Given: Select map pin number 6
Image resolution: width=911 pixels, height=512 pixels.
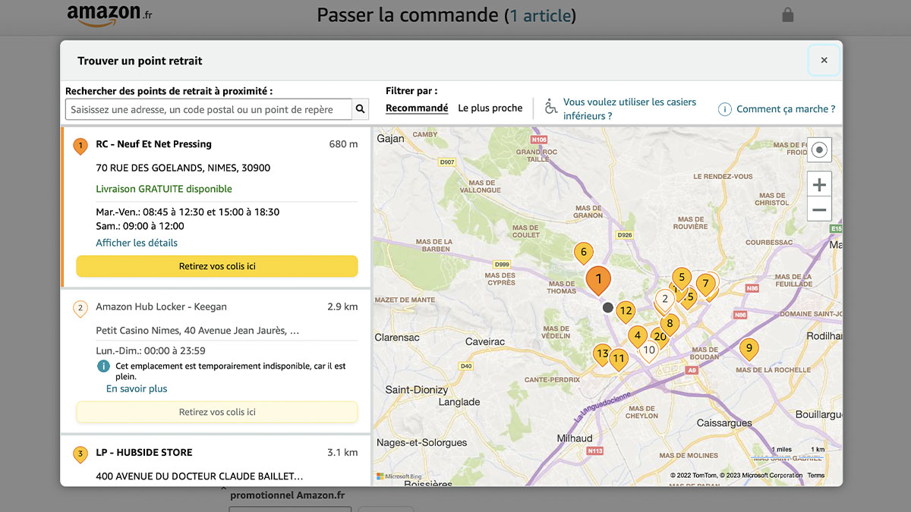Looking at the screenshot, I should click(583, 253).
